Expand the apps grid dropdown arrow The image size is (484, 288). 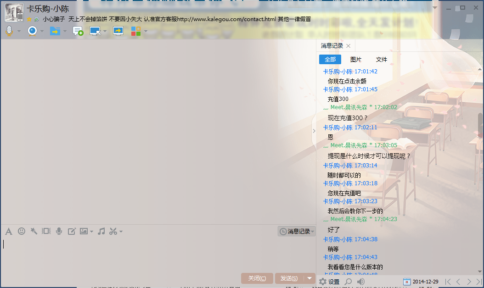pyautogui.click(x=146, y=31)
